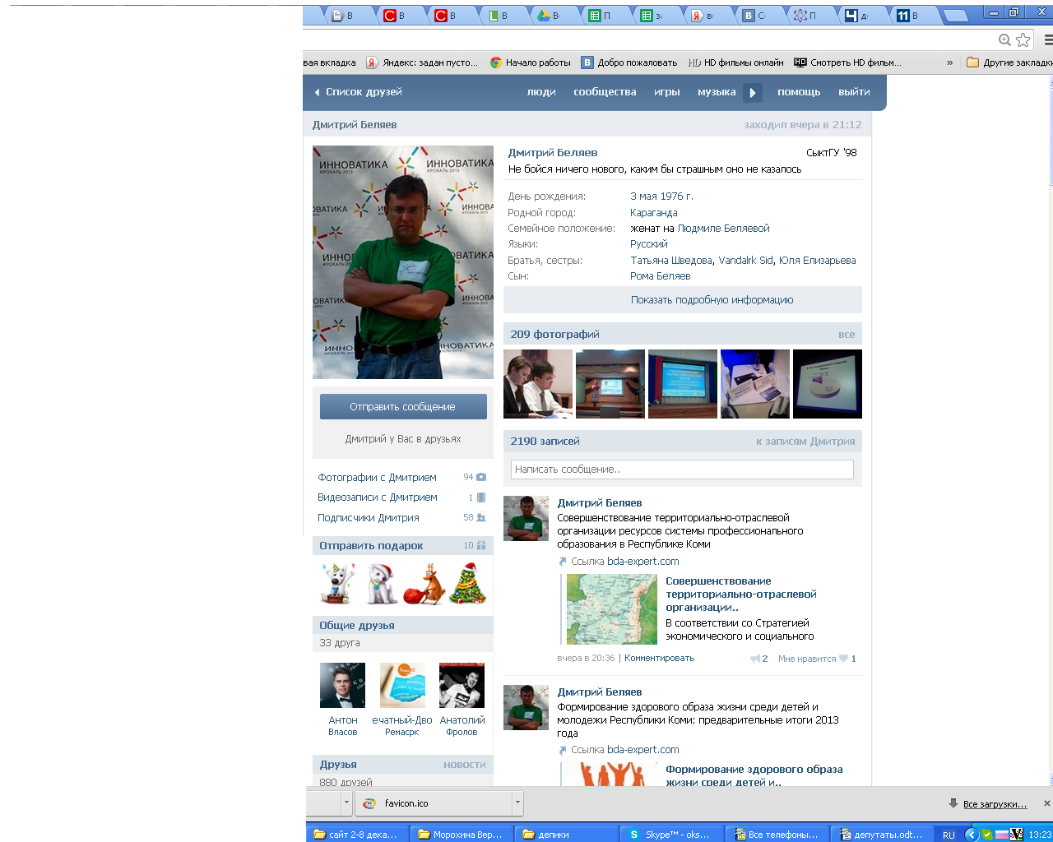Go back via 'Список друзей' link
The height and width of the screenshot is (842, 1053).
pyautogui.click(x=363, y=92)
